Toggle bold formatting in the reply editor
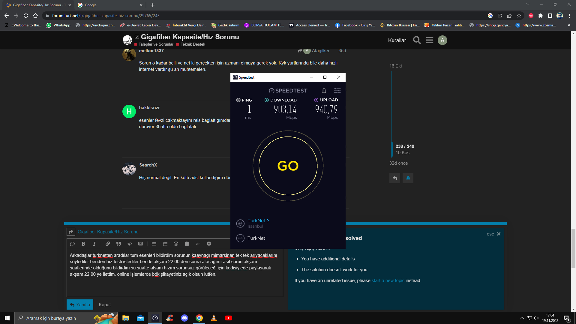Image resolution: width=576 pixels, height=324 pixels. 83,244
